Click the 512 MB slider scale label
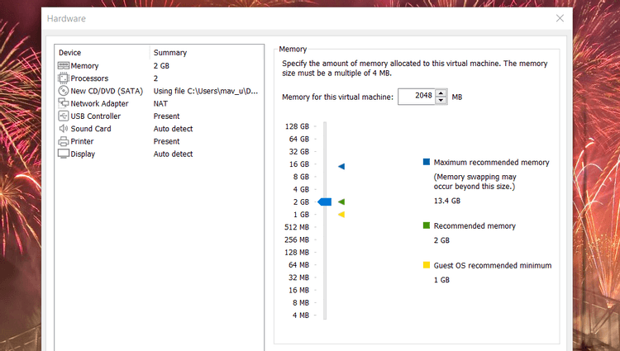The image size is (620, 351). (x=297, y=227)
